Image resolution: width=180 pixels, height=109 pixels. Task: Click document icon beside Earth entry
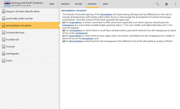click(x=4, y=60)
